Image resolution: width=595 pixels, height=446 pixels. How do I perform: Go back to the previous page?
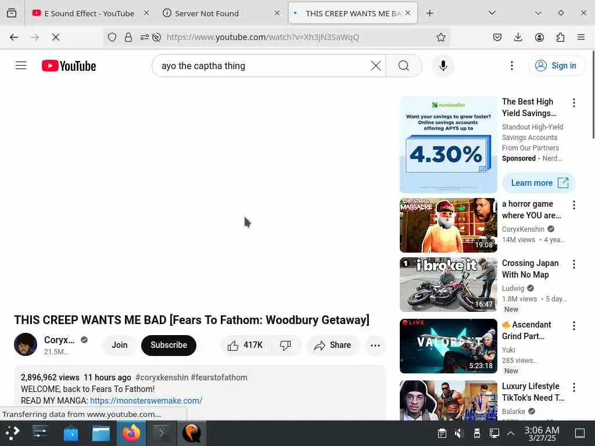point(14,37)
